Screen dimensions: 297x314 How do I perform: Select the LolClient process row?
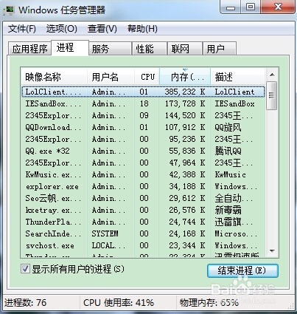143,92
